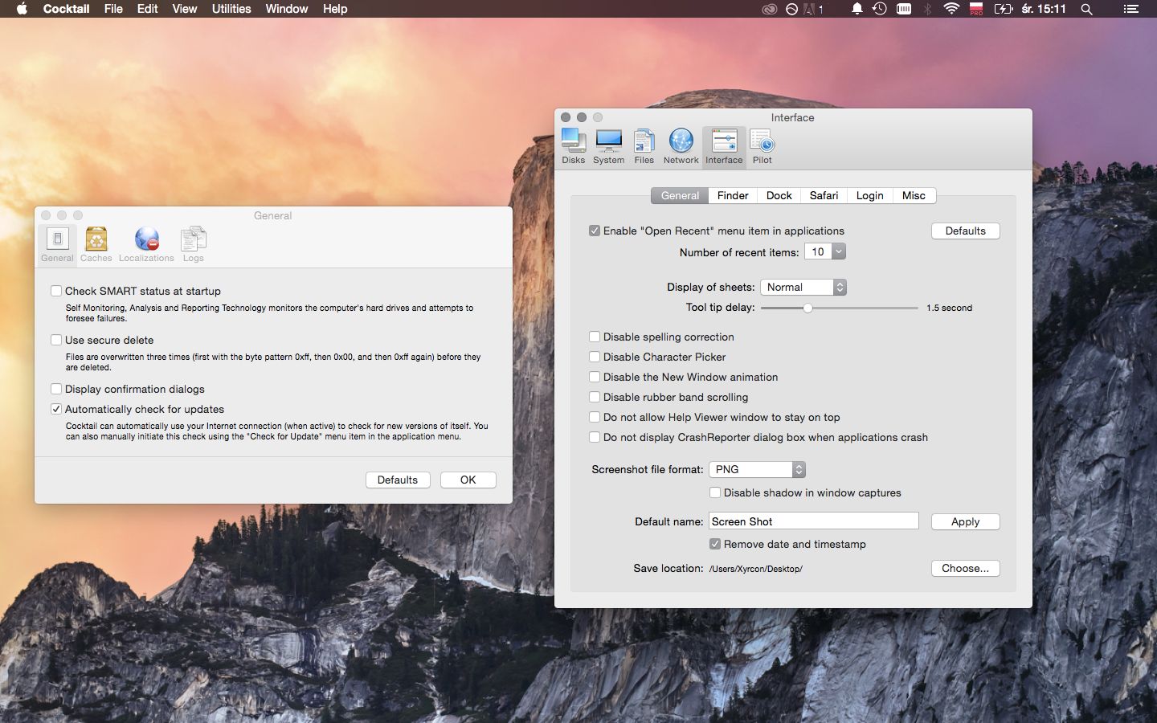
Task: Select the General preferences icon
Action: [57, 244]
